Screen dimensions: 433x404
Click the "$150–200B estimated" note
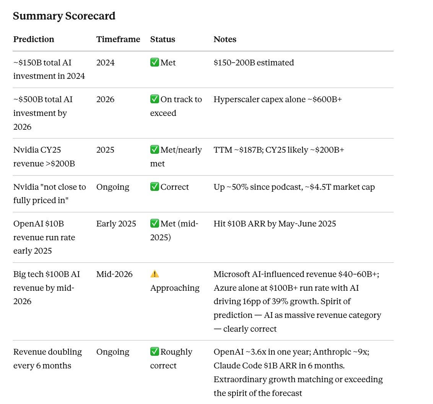pyautogui.click(x=254, y=62)
